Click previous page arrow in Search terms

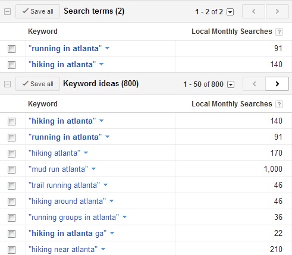pyautogui.click(x=253, y=11)
